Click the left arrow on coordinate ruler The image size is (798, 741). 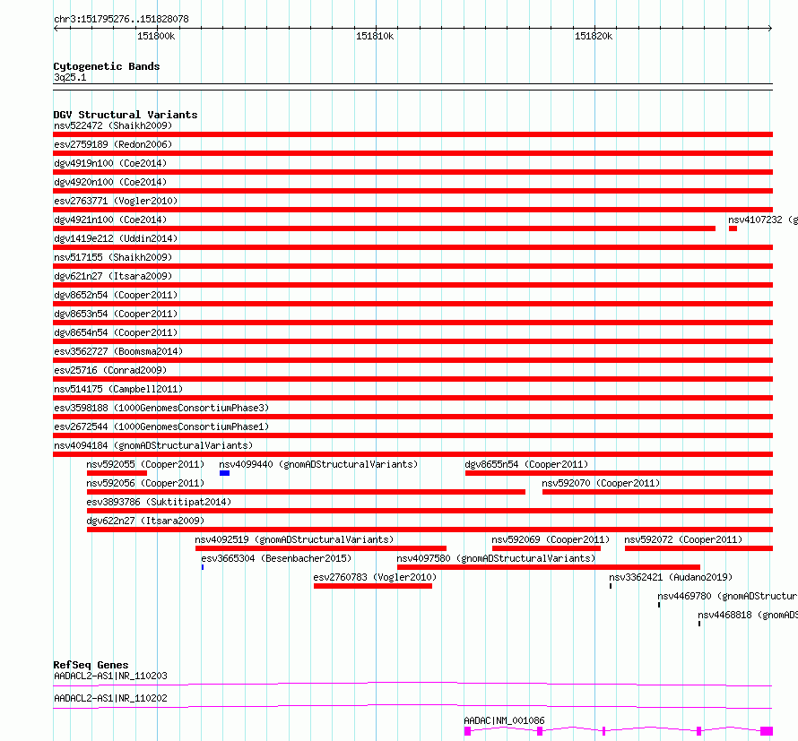(56, 28)
